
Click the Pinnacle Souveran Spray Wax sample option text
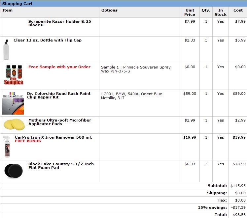136,69
